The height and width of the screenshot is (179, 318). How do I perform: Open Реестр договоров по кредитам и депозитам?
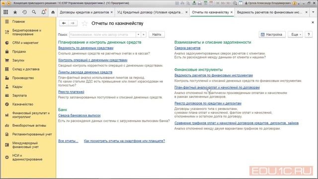(208, 103)
